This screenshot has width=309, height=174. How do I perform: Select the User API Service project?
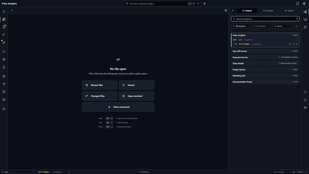click(x=265, y=51)
